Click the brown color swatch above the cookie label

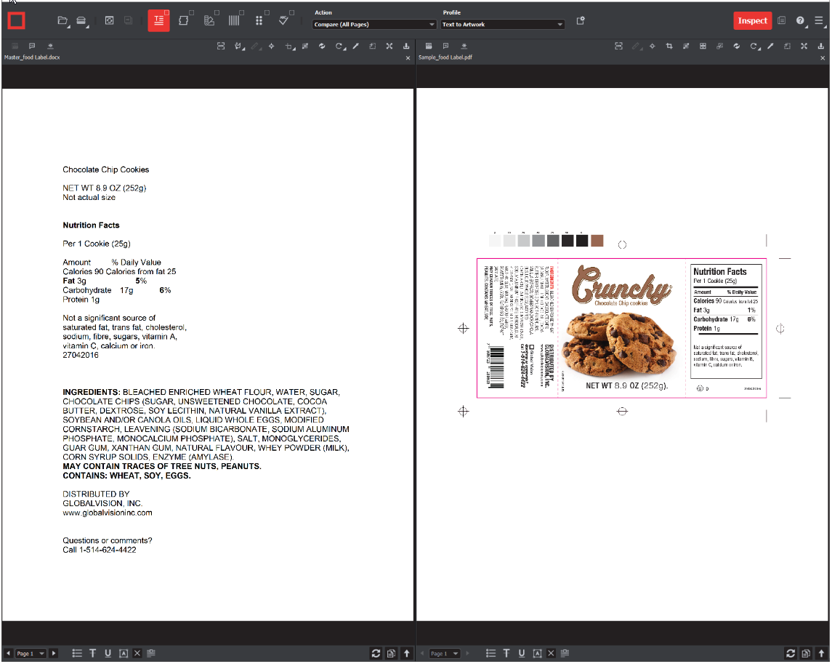(597, 241)
